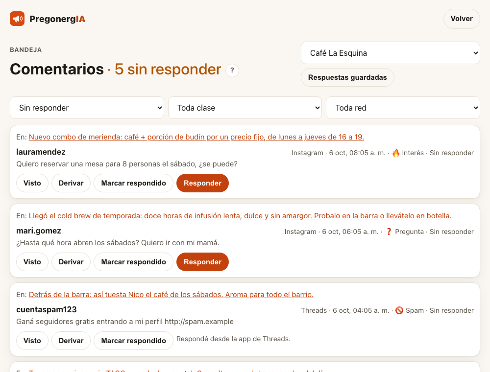Open the Toda red network filter

point(403,108)
